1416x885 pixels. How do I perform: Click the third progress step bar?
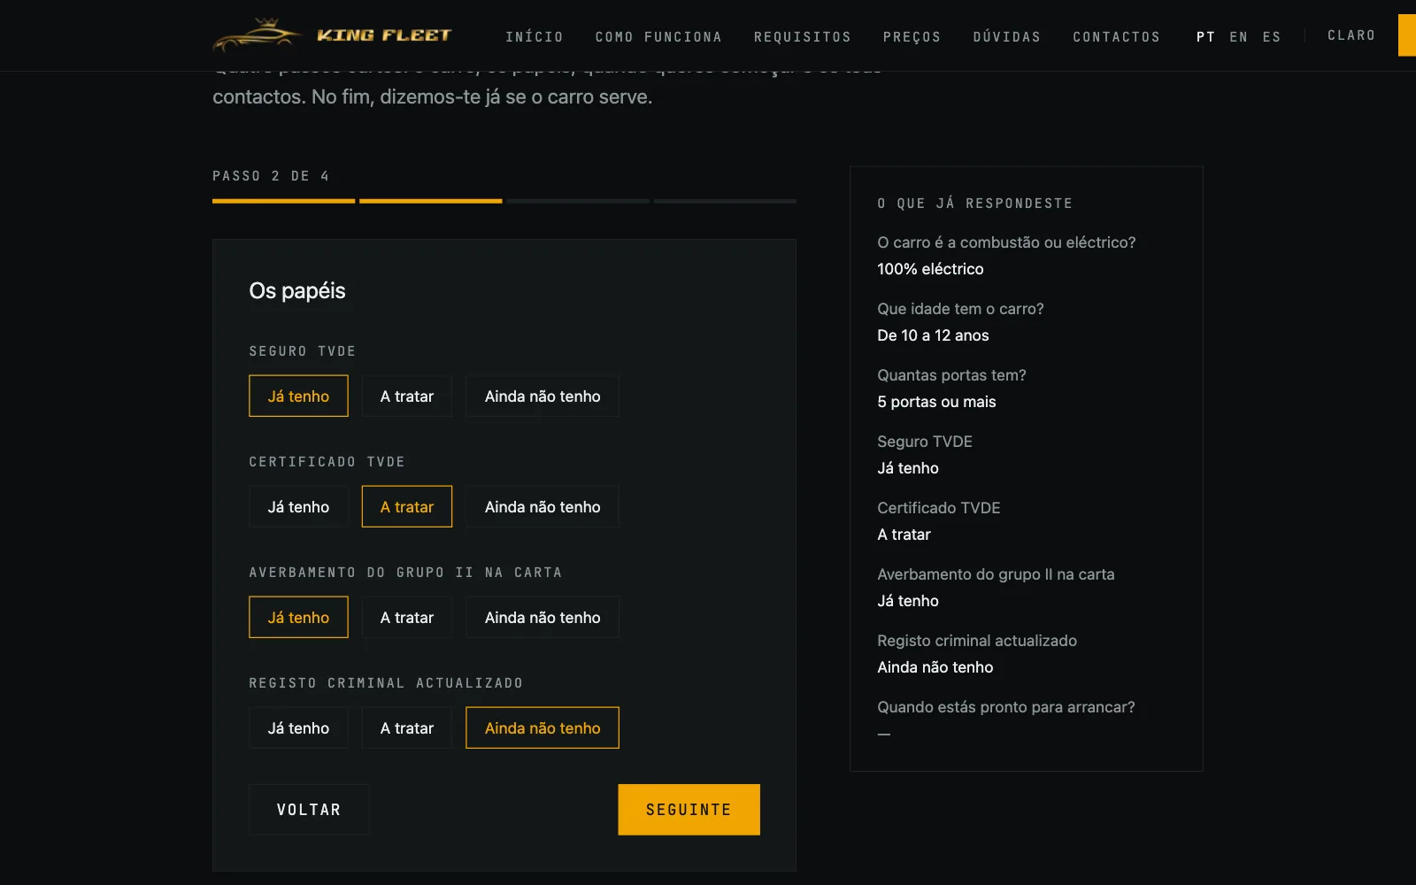point(578,201)
